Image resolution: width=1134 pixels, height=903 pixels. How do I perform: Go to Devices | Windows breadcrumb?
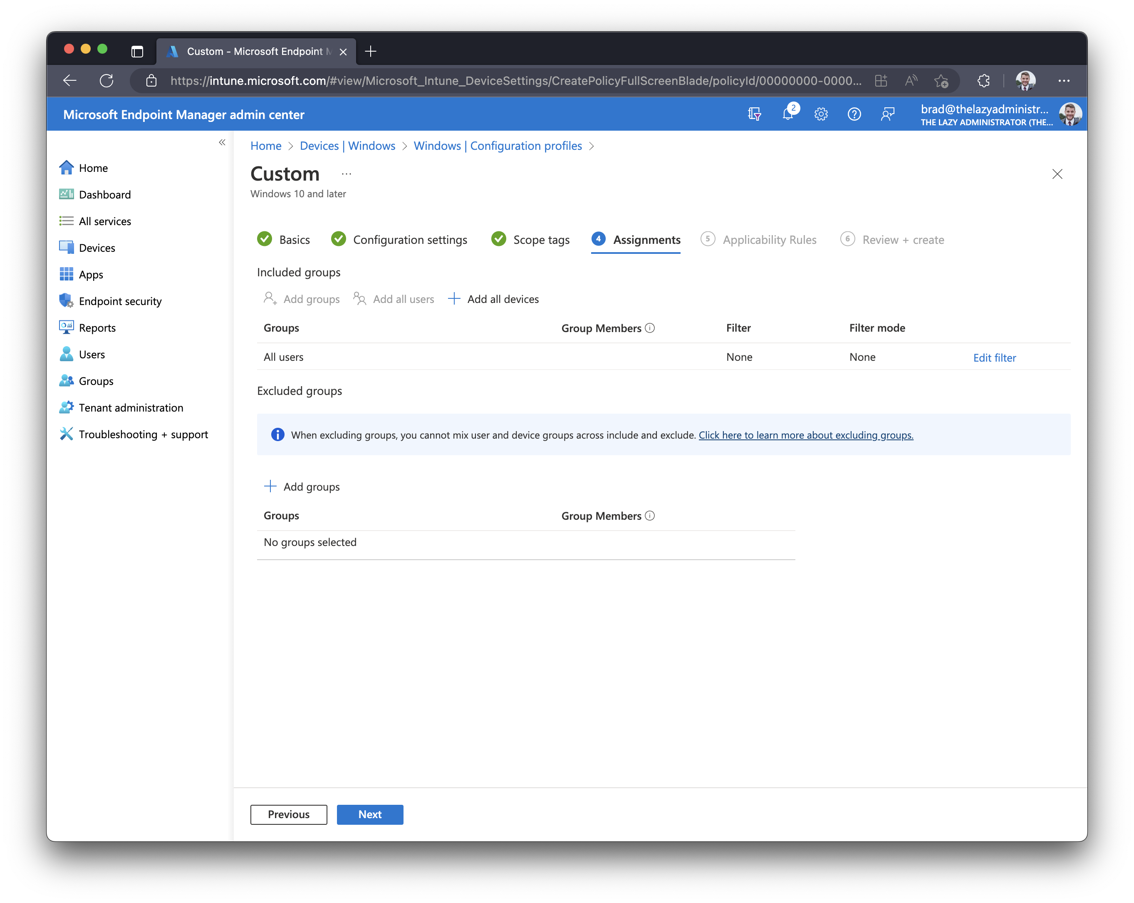pyautogui.click(x=347, y=146)
